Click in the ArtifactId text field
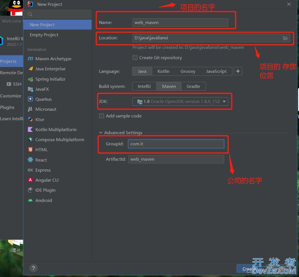The height and width of the screenshot is (277, 299). coord(176,159)
